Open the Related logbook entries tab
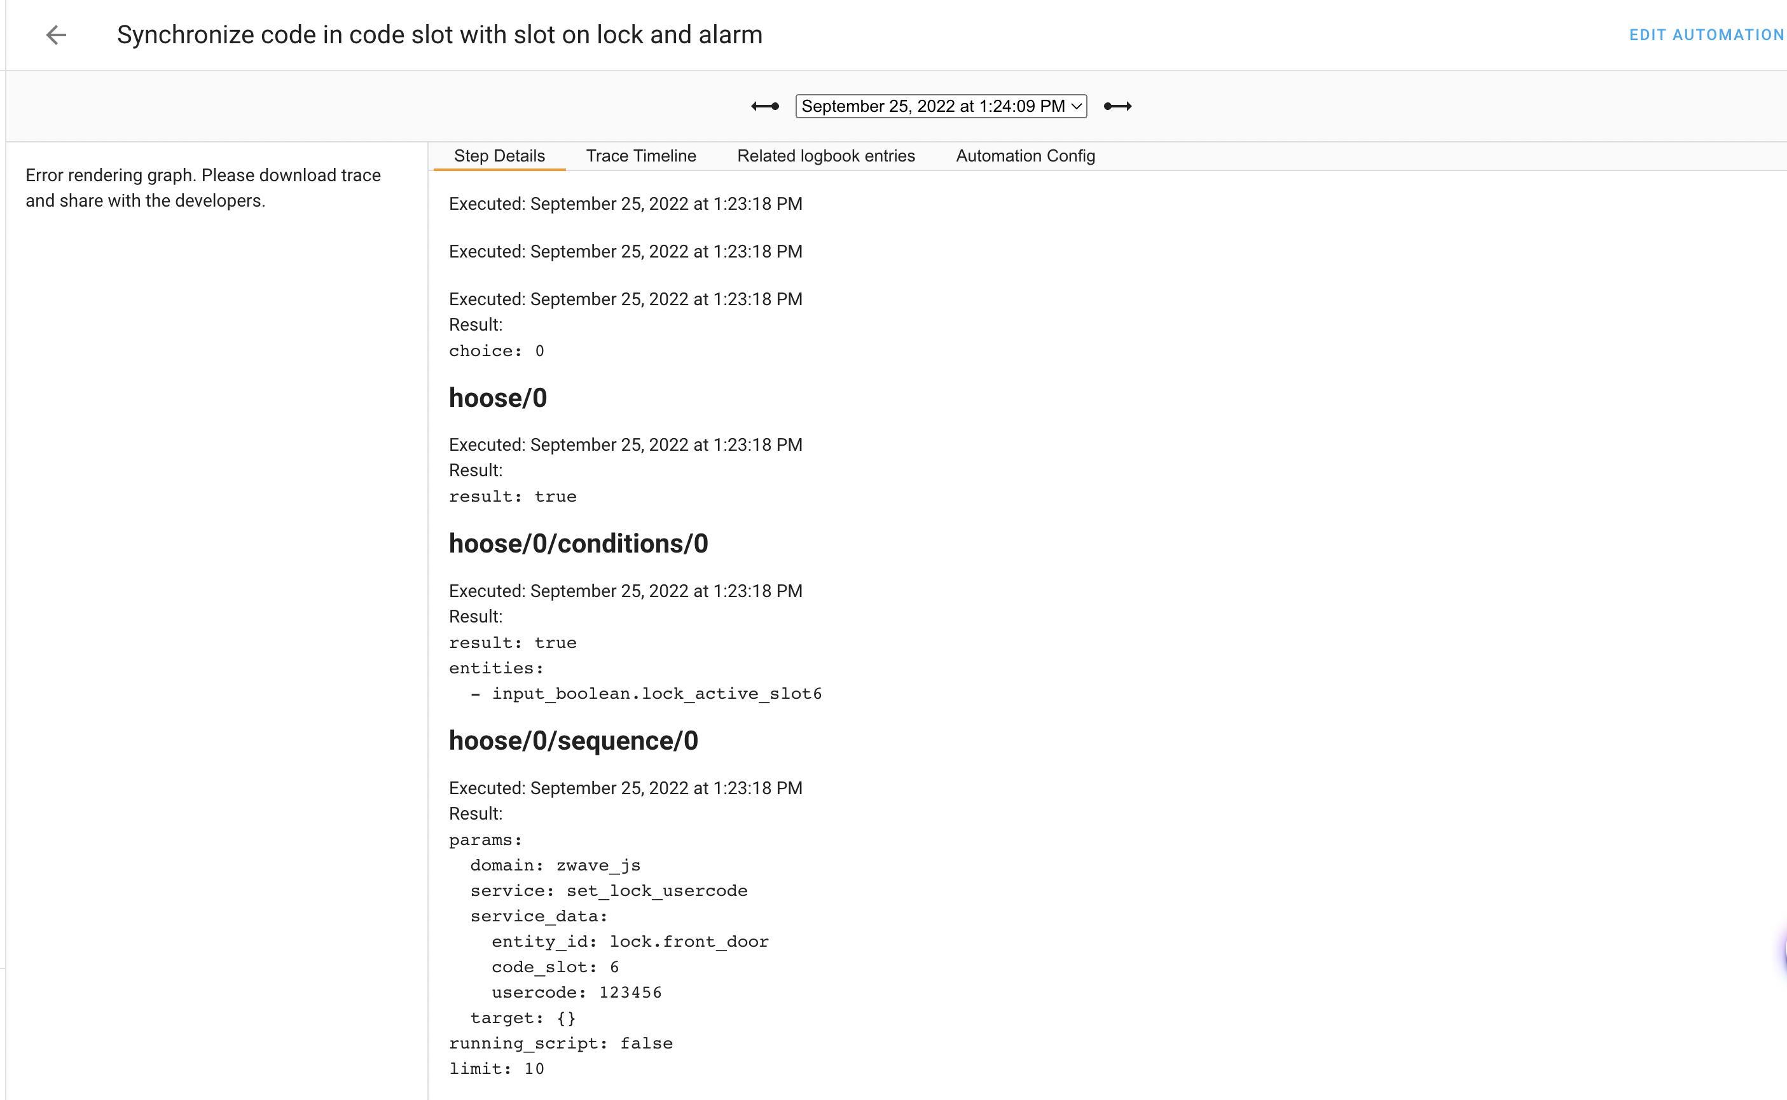The height and width of the screenshot is (1100, 1787). tap(826, 156)
